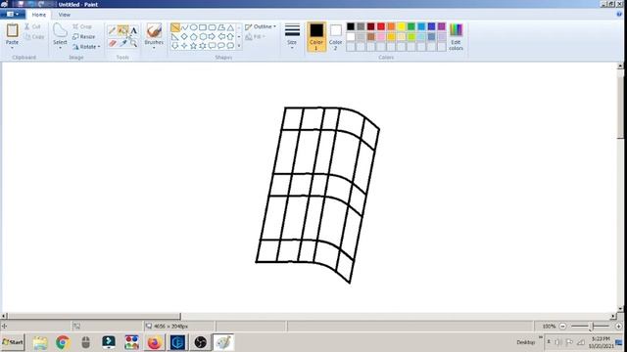Pick the yellow color swatch
This screenshot has width=627, height=352.
[x=401, y=26]
